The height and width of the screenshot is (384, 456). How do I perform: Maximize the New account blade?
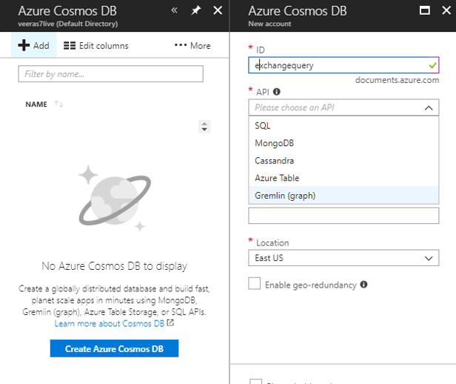pos(425,10)
